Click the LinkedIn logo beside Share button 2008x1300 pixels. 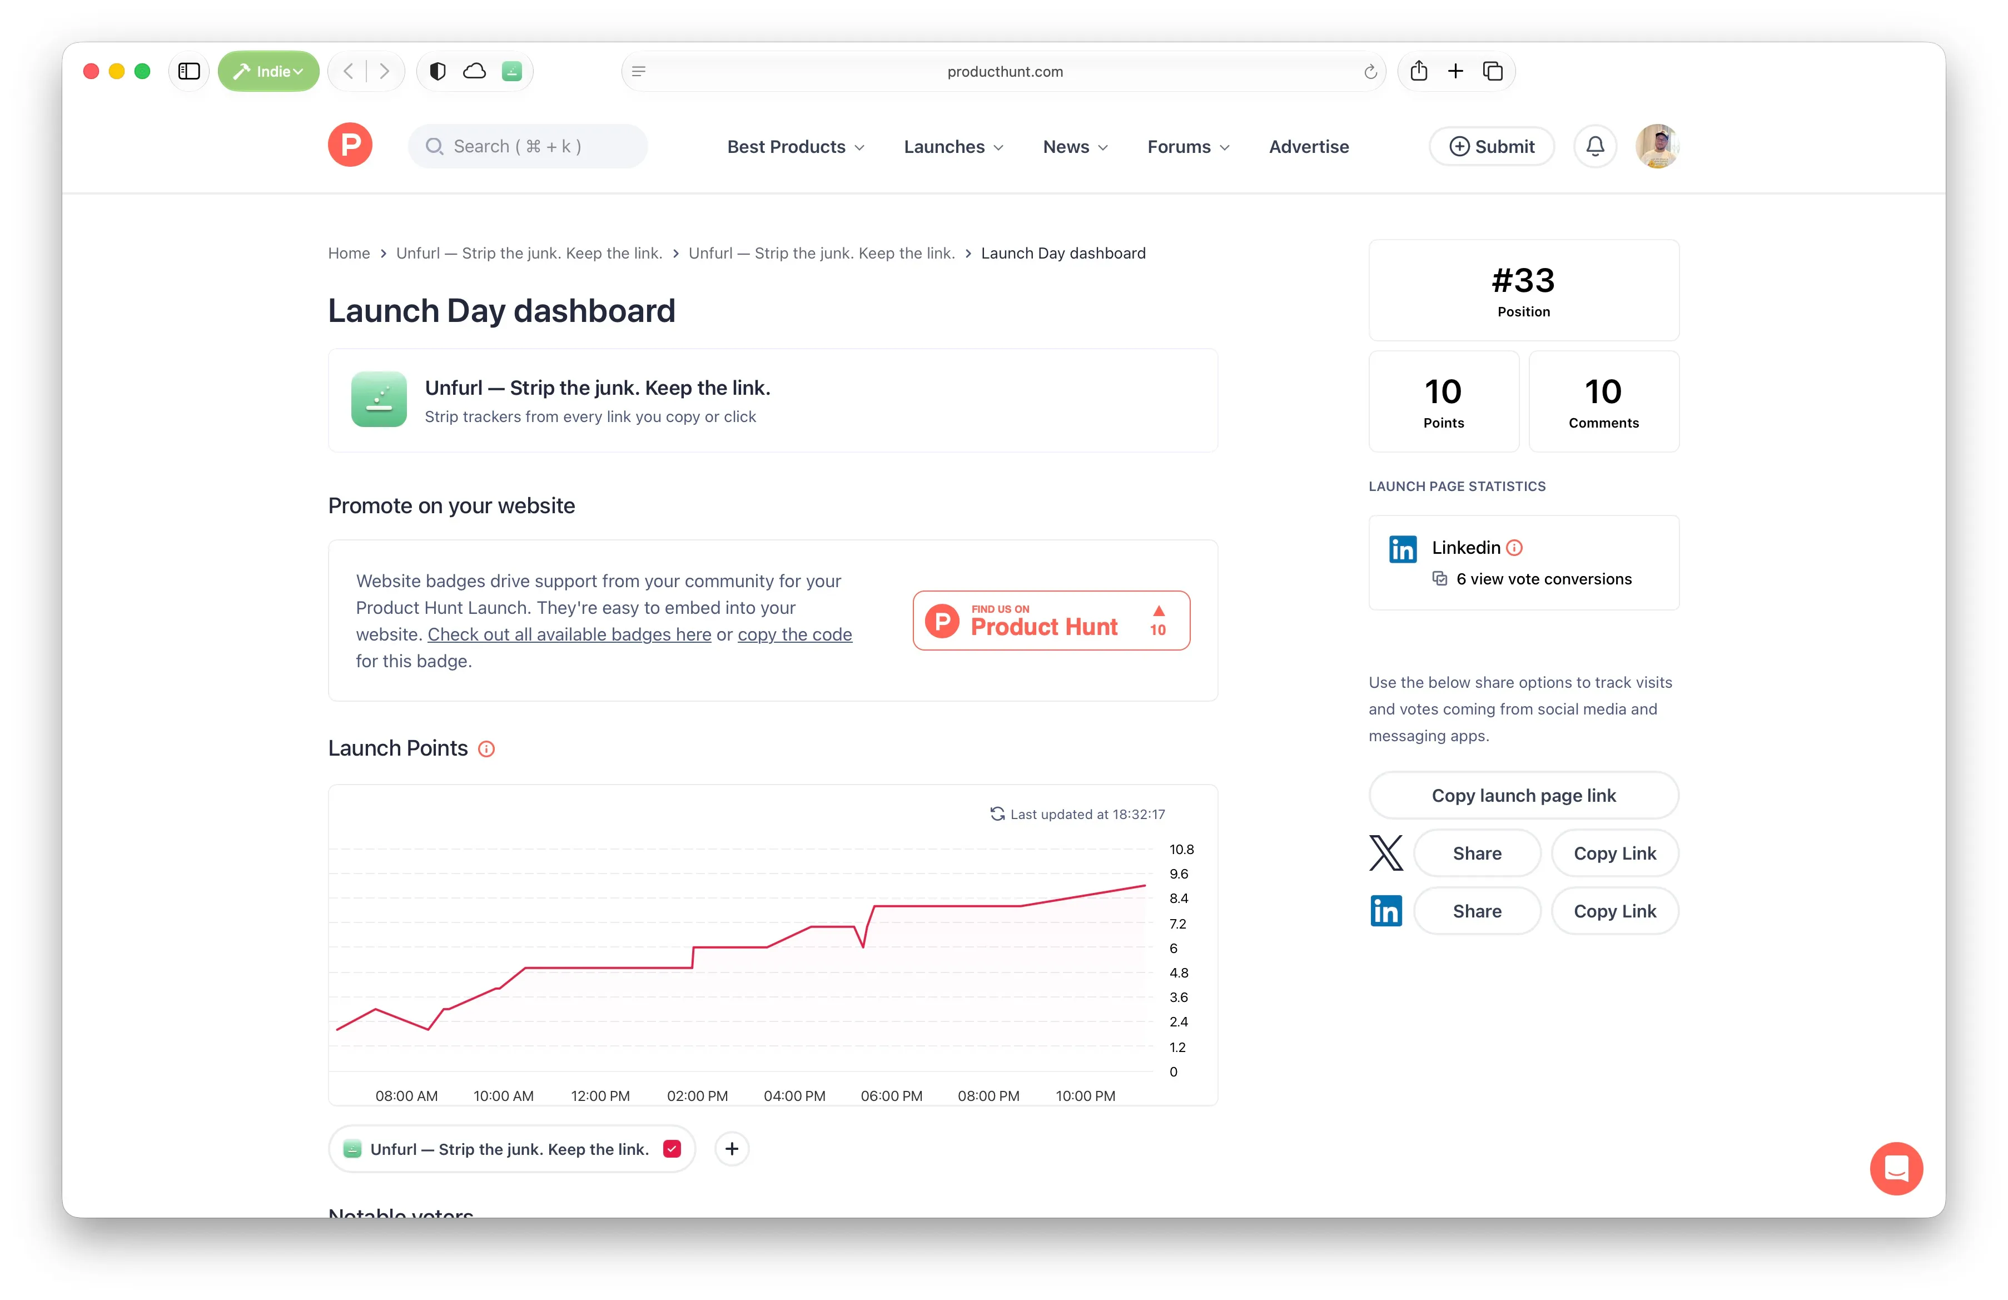1385,911
